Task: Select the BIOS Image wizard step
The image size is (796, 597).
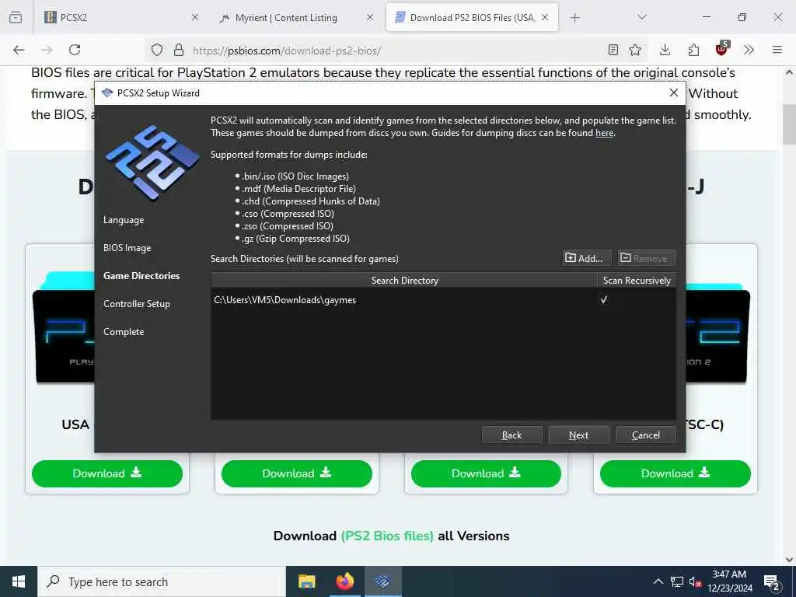Action: (127, 248)
